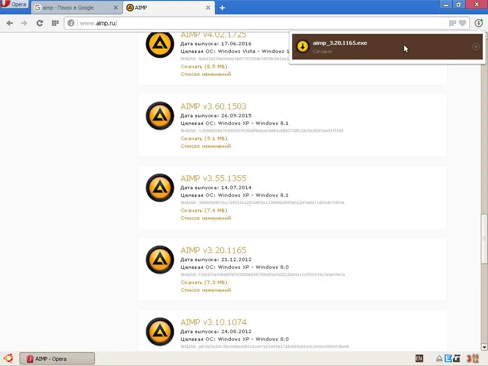Image resolution: width=488 pixels, height=366 pixels.
Task: Open changelog for AIMP v4.02.1725
Action: [x=206, y=74]
